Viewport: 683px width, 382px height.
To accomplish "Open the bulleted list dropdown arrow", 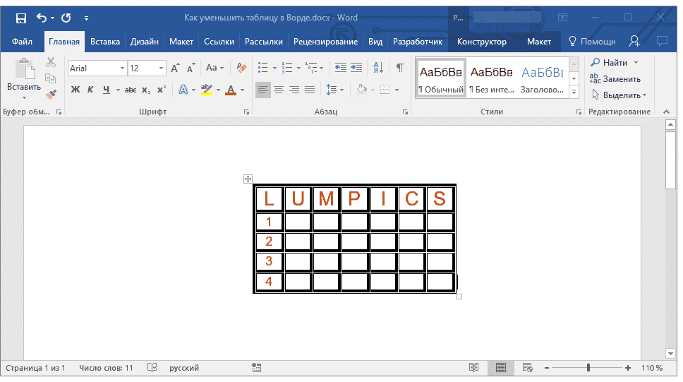I will [x=274, y=68].
